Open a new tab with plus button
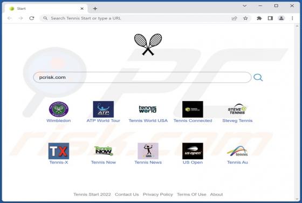This screenshot has width=302, height=203. point(95,9)
